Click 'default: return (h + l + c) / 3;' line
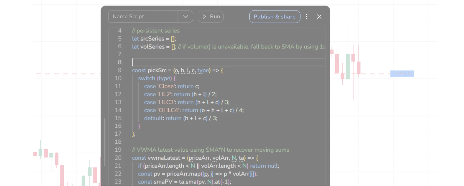This screenshot has height=186, width=464. click(x=181, y=118)
